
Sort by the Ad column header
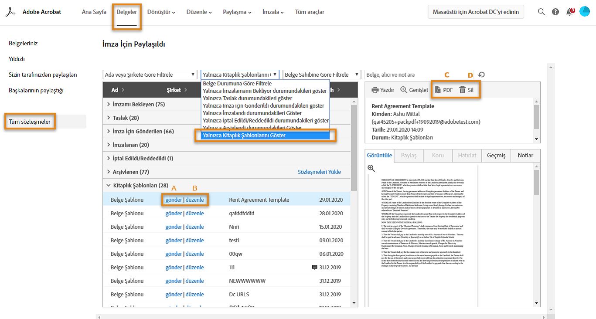point(118,90)
